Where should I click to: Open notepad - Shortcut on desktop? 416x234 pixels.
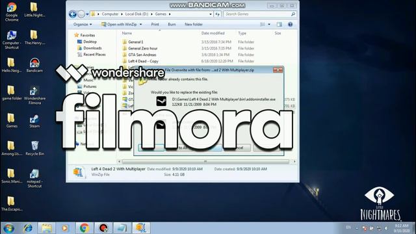pos(34,178)
